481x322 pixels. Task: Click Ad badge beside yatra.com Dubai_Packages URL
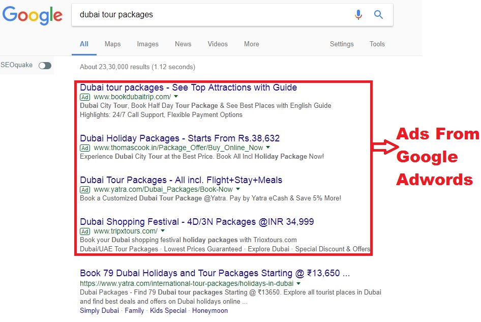point(85,190)
